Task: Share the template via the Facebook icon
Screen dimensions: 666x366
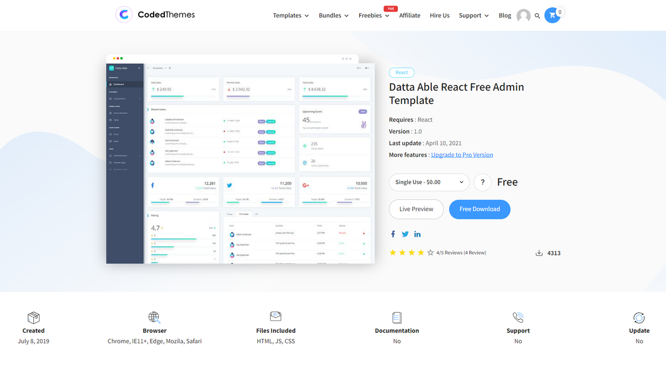Action: coord(392,234)
